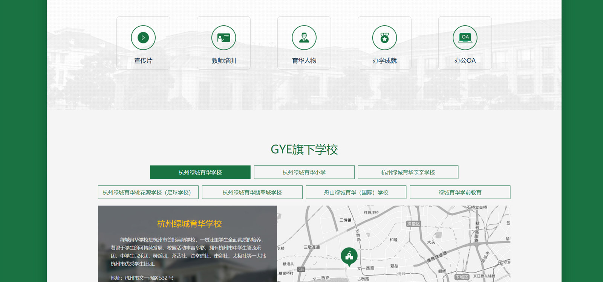Click the 教师培训 text label
This screenshot has height=282, width=603.
(223, 61)
